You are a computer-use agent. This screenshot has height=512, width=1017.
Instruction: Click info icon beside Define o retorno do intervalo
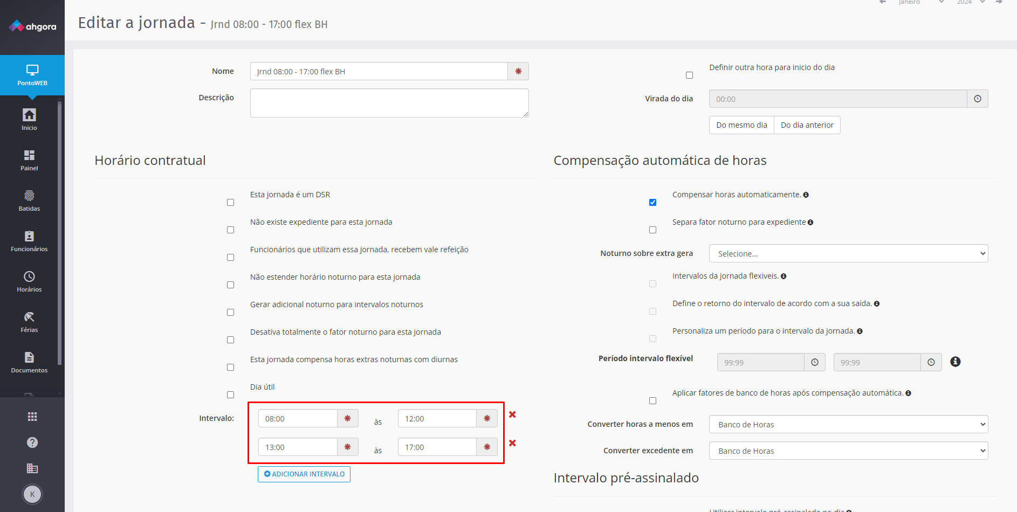877,304
